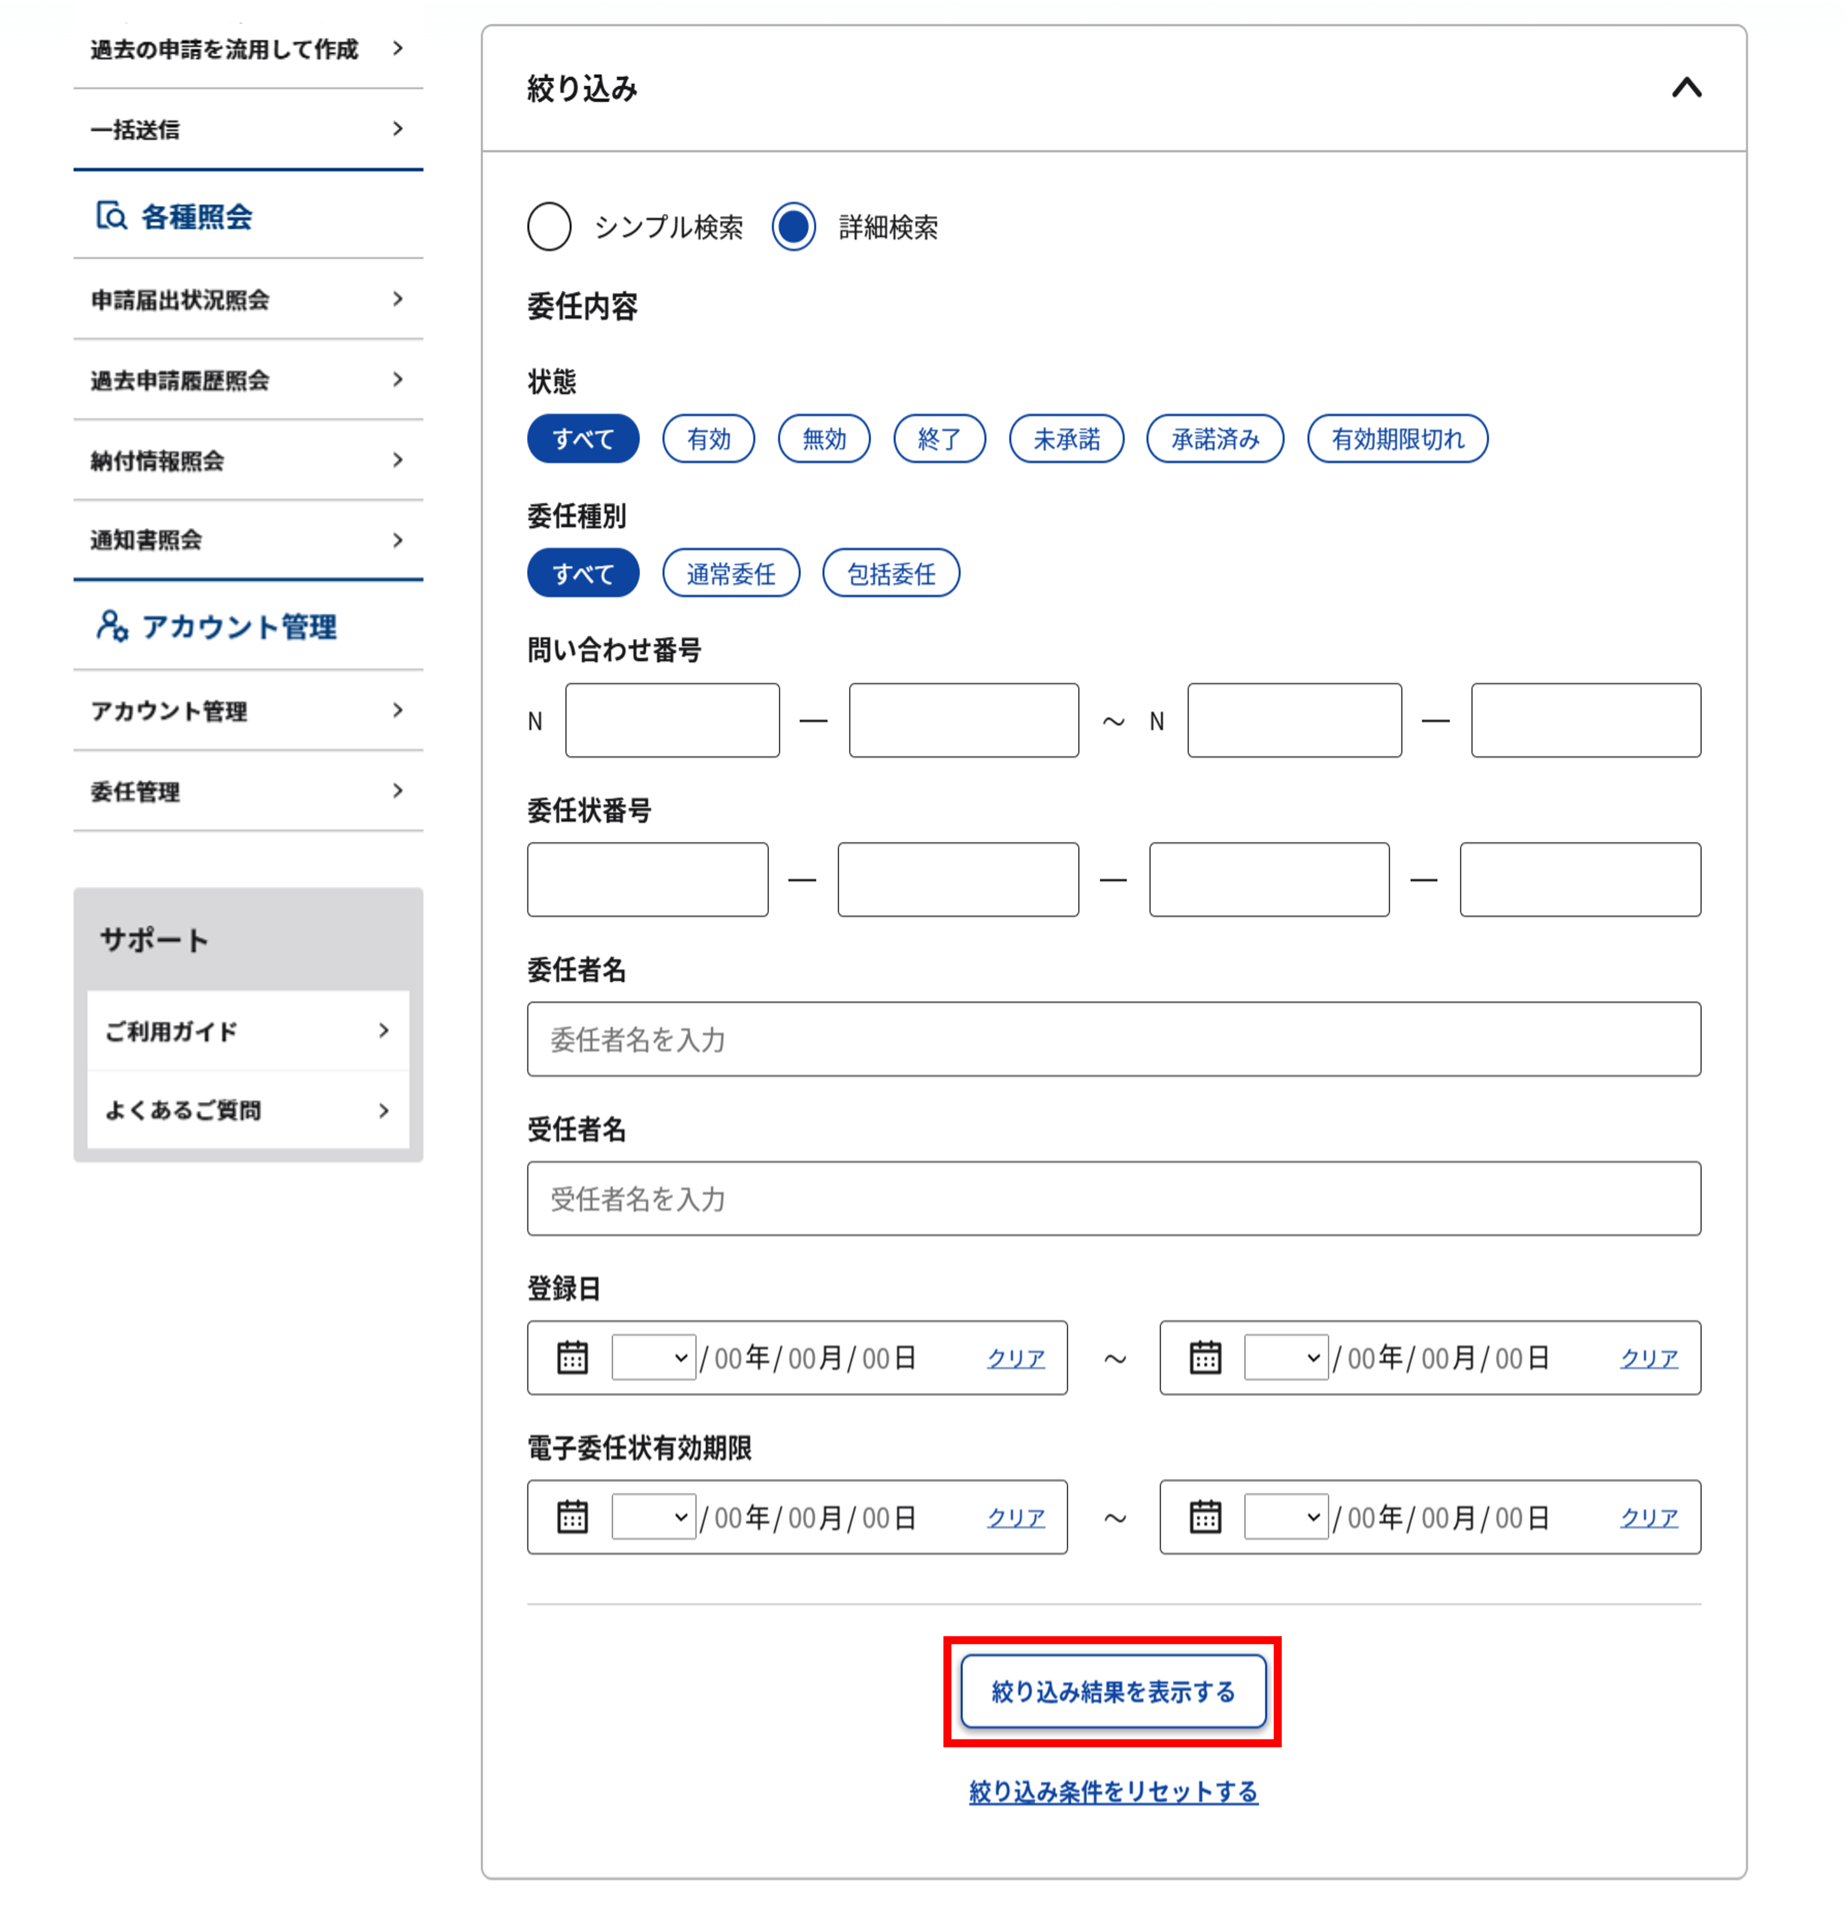The height and width of the screenshot is (1918, 1847).
Task: Filter by 承諾済み status
Action: tap(1215, 439)
